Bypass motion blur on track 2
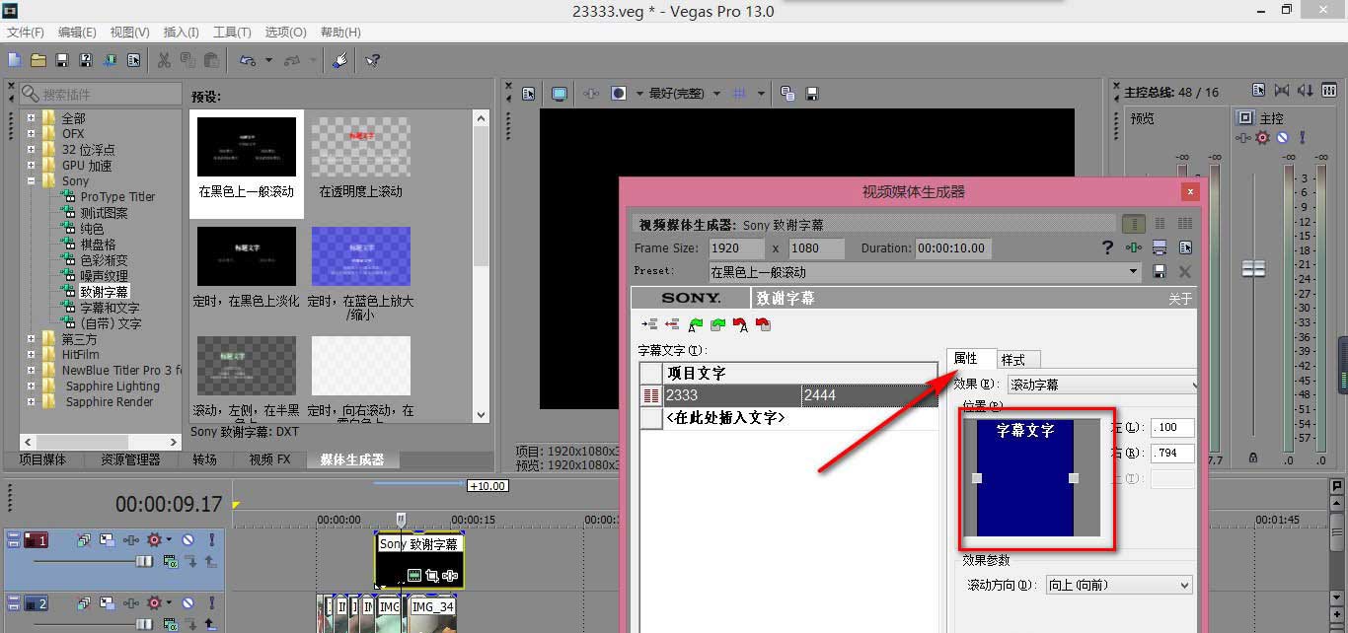 pyautogui.click(x=83, y=603)
